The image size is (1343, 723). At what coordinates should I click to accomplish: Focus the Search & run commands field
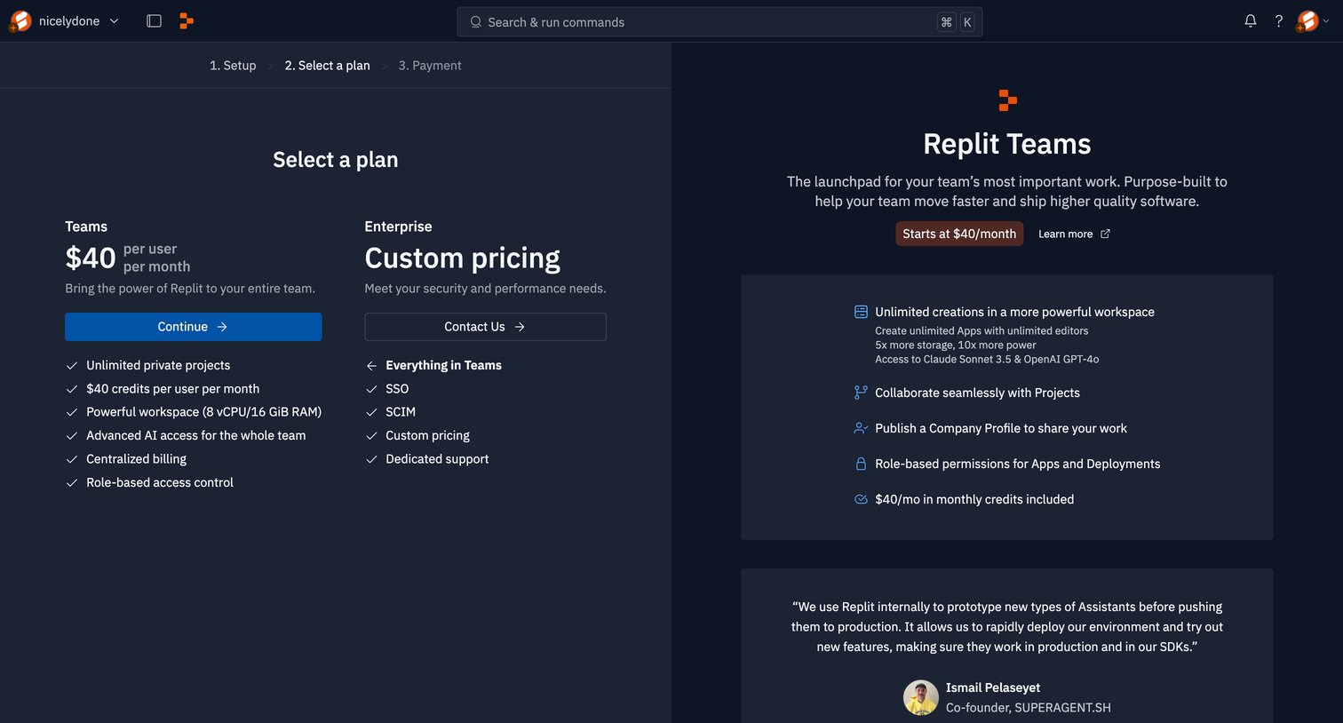[x=719, y=22]
